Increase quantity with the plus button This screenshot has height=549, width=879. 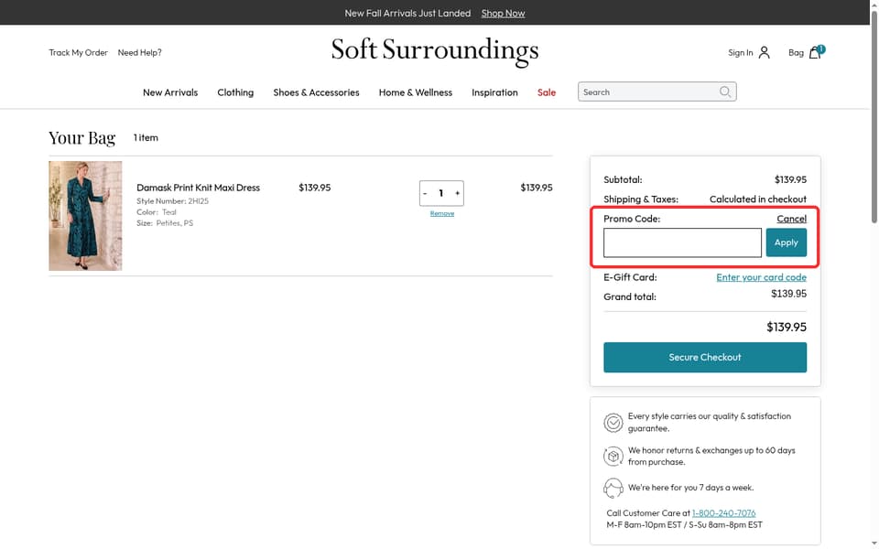click(x=458, y=193)
